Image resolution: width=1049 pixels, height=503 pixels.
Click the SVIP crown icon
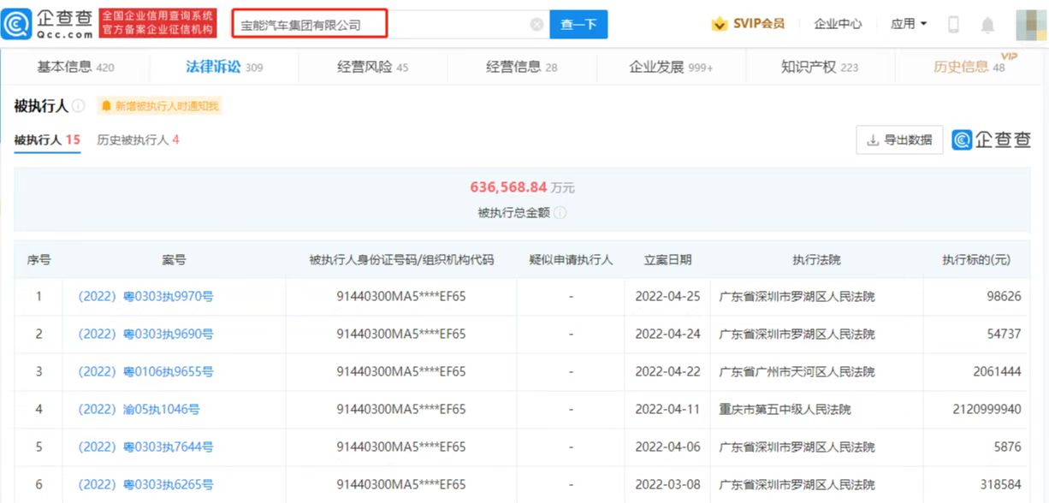coord(720,24)
